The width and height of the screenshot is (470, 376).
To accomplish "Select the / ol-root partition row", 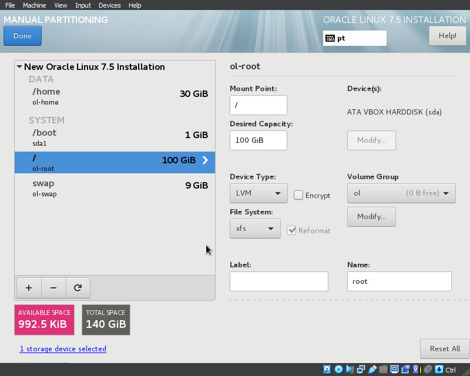I will (x=115, y=163).
